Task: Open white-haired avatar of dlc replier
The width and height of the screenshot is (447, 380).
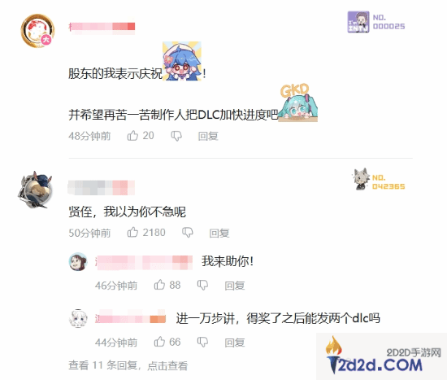Action: pyautogui.click(x=78, y=318)
